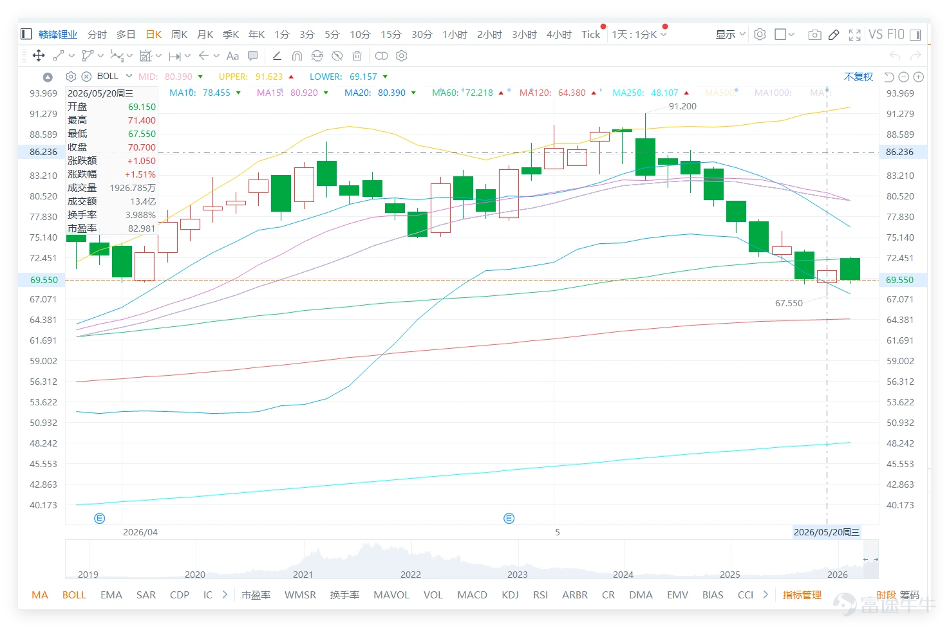Select the pencil line style tool
The image size is (949, 628).
click(x=277, y=56)
